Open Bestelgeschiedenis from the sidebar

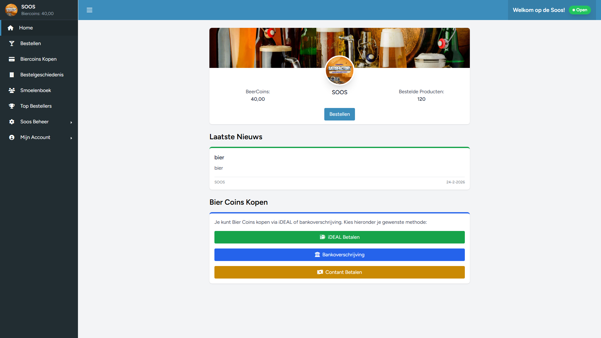(x=42, y=75)
